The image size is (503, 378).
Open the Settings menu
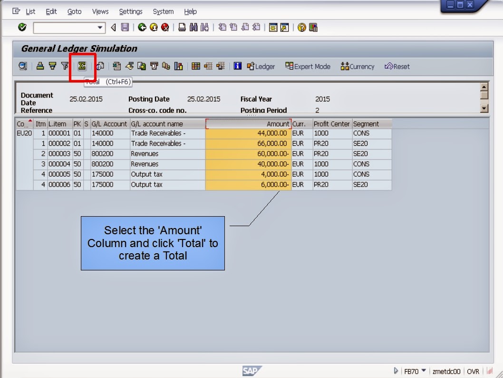coord(131,11)
